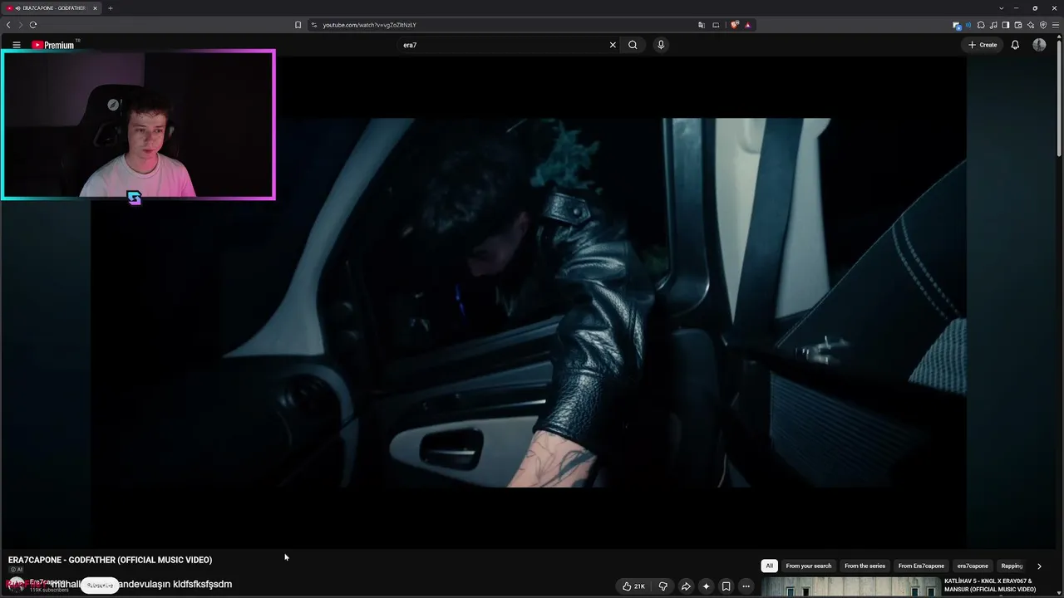Bookmark this page
1064x598 pixels.
pyautogui.click(x=298, y=25)
